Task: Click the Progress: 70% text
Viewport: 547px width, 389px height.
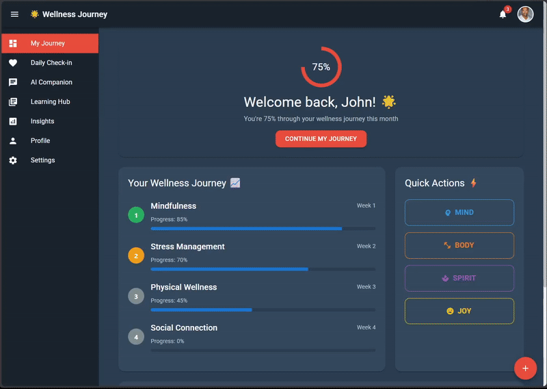Action: [x=169, y=260]
